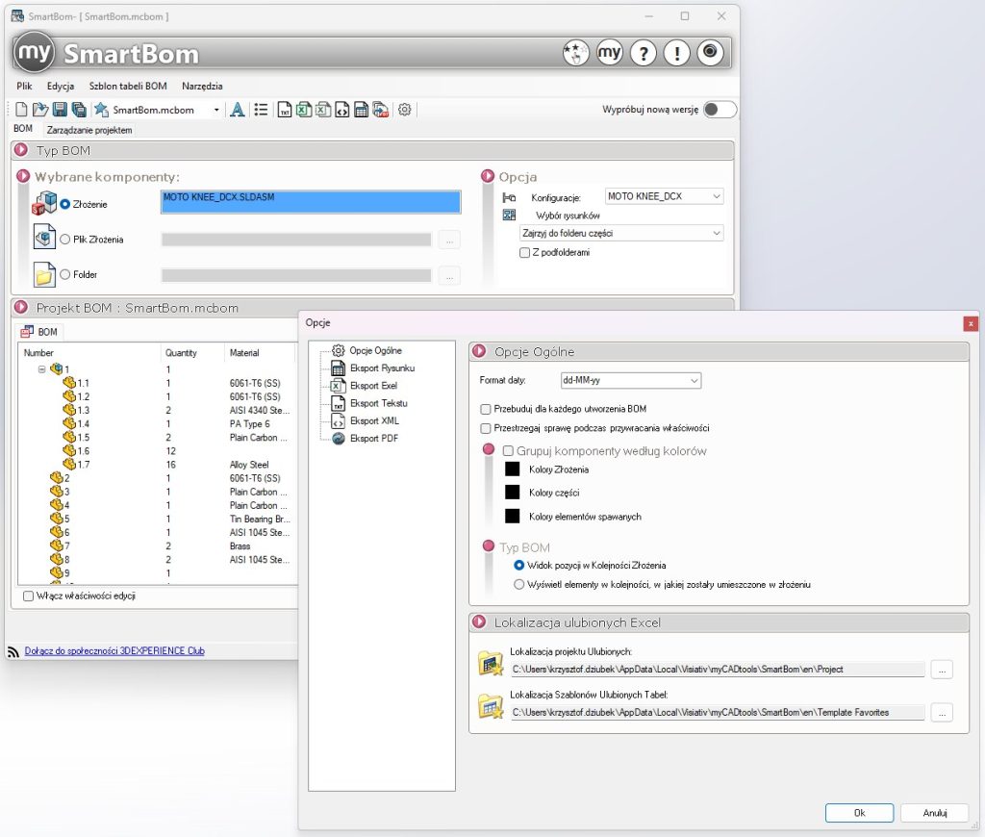Select 'Widok pozycji w Kolejności Złożenia' radio
This screenshot has width=985, height=837.
point(518,566)
